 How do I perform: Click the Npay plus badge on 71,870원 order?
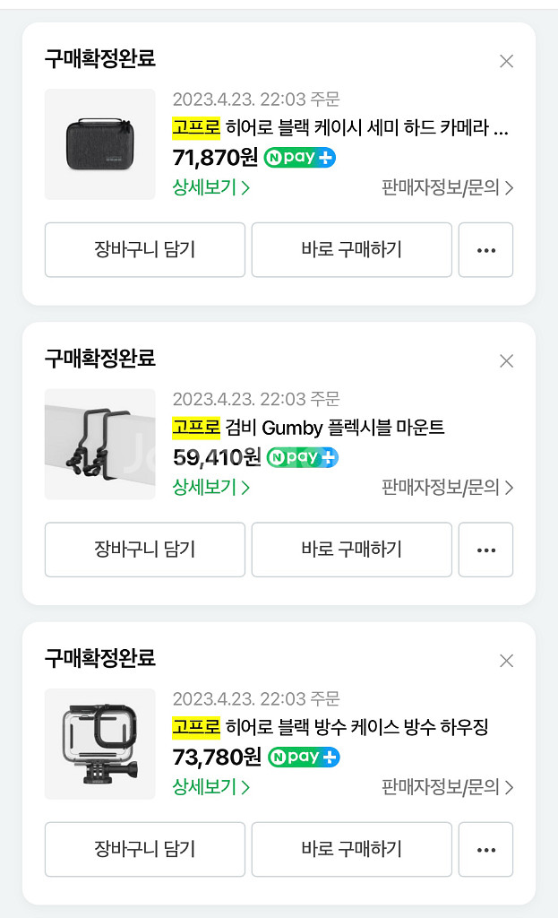coord(299,158)
